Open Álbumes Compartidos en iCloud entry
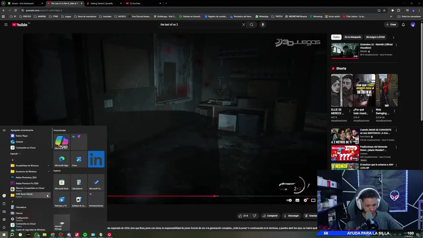The image size is (423, 238). (29, 189)
